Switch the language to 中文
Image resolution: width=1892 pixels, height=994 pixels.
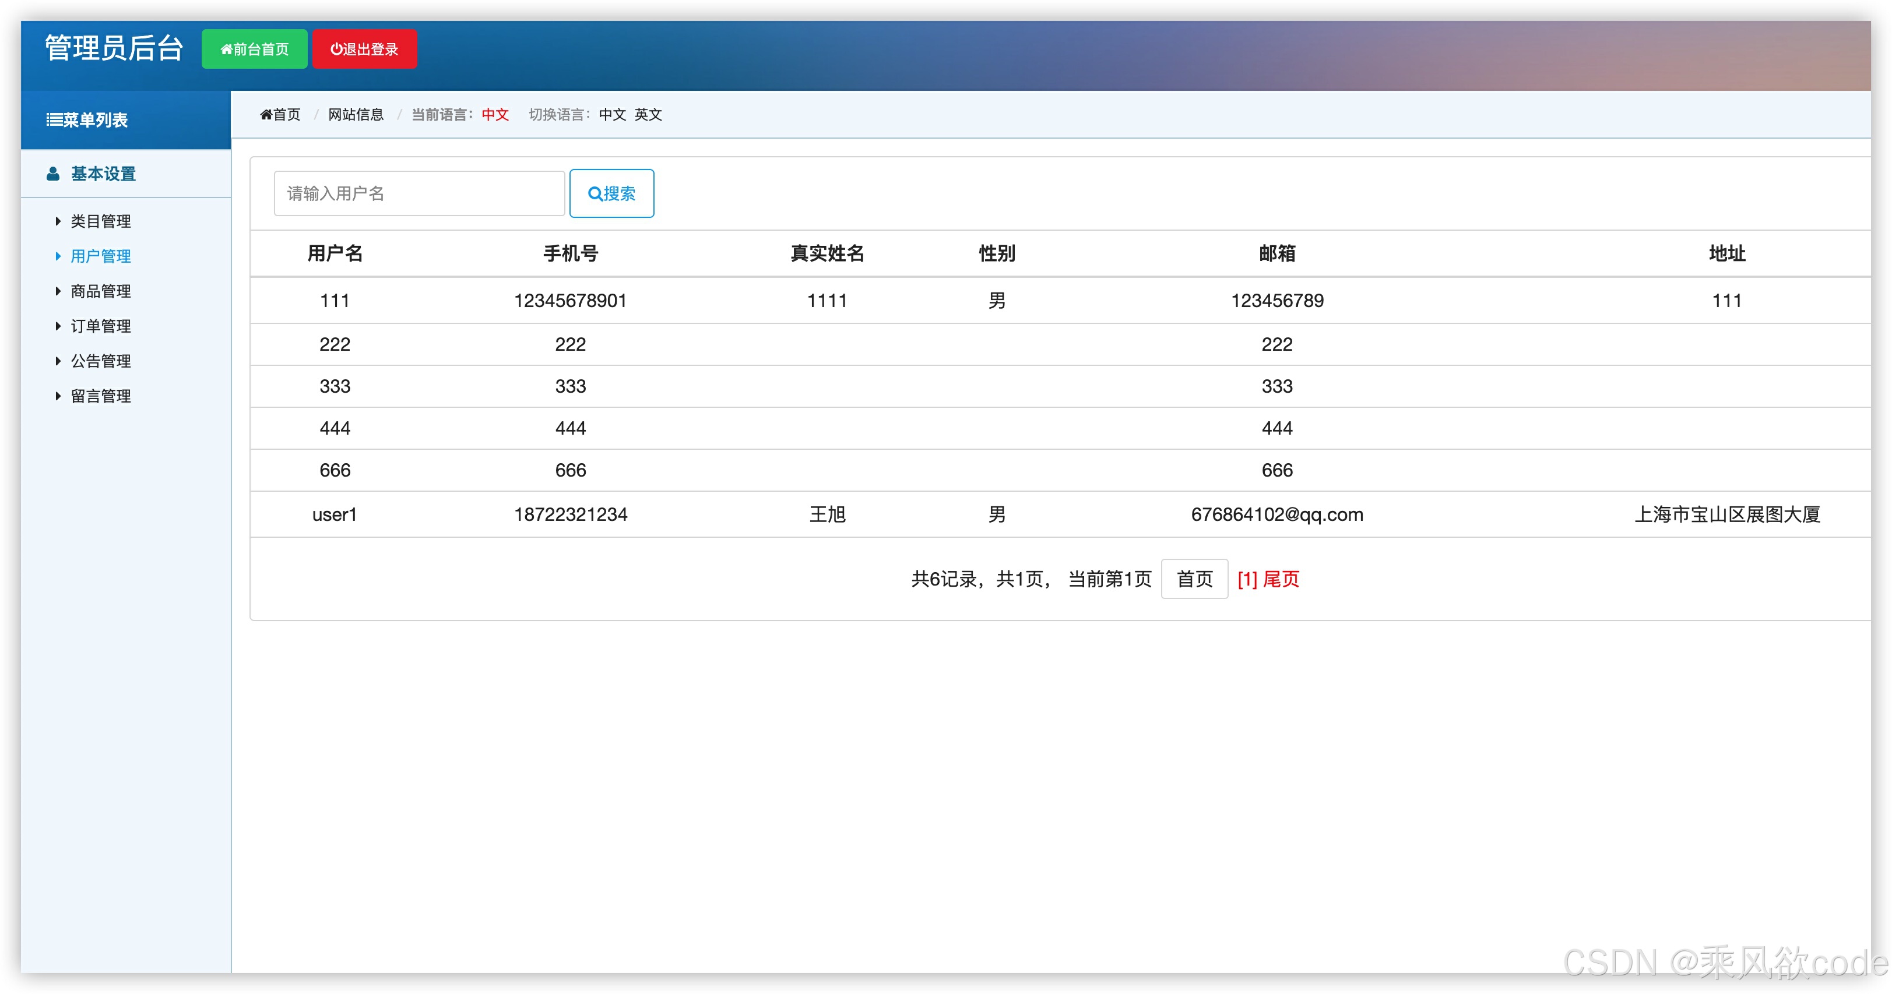(x=612, y=115)
